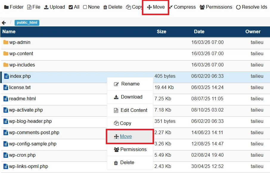The width and height of the screenshot is (270, 173).
Task: Sort files by the Size column header
Action: [x=161, y=31]
